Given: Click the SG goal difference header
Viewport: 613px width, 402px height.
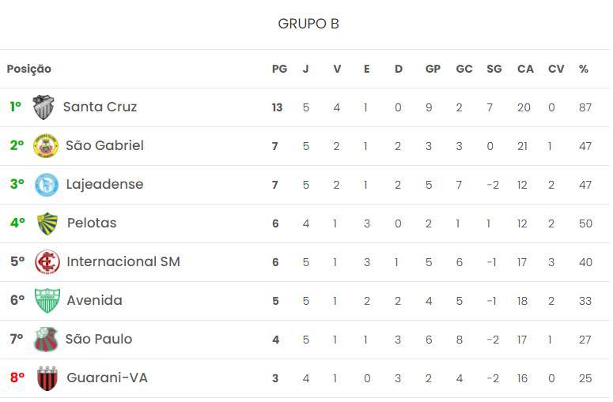Looking at the screenshot, I should click(x=494, y=70).
